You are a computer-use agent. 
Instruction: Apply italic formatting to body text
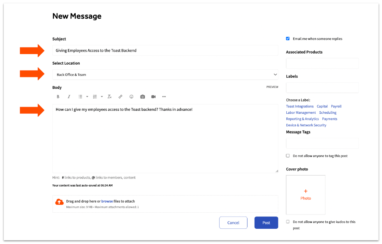[x=69, y=97]
